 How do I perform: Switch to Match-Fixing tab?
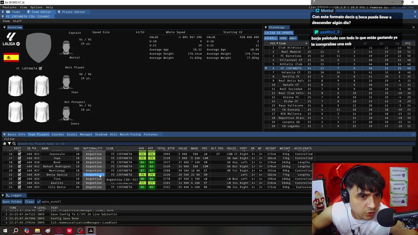coord(130,134)
